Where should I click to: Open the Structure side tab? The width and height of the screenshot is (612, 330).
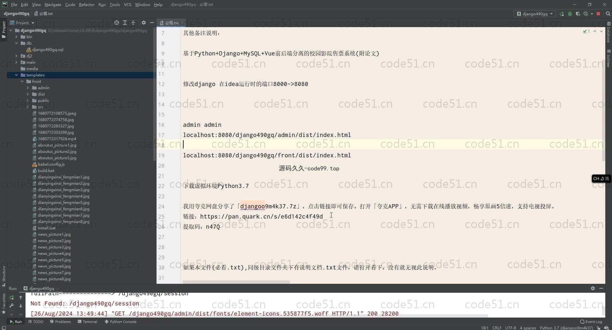pos(4,276)
